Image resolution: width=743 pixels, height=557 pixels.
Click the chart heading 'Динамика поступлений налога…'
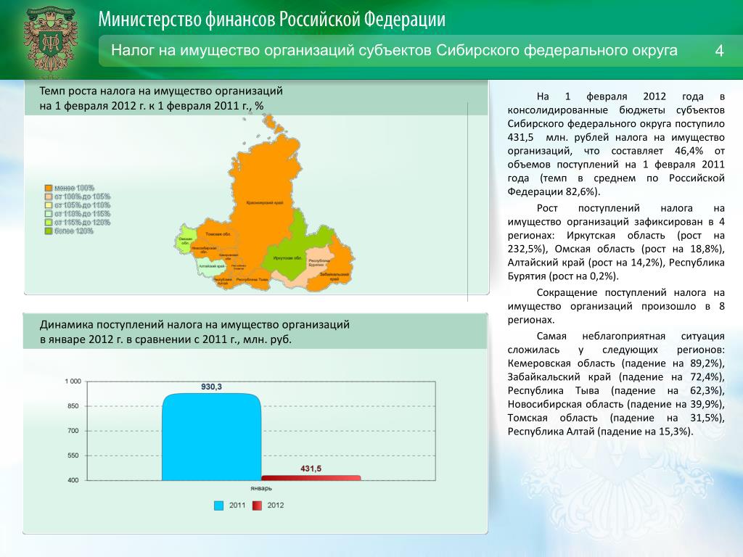194,332
